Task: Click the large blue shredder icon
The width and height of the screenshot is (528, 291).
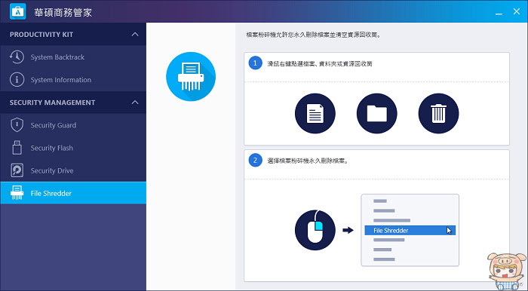Action: [191, 77]
